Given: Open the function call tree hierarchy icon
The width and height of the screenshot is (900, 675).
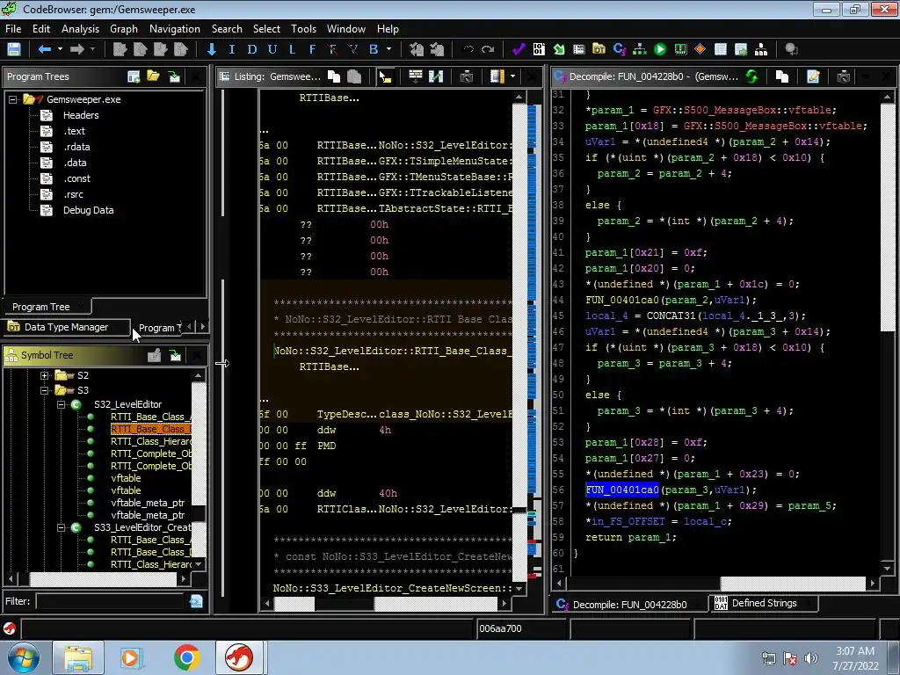Looking at the screenshot, I should 640,49.
